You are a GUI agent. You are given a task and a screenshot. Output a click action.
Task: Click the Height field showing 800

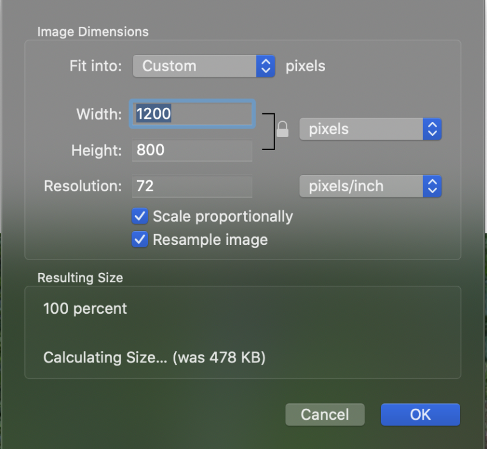coord(192,150)
